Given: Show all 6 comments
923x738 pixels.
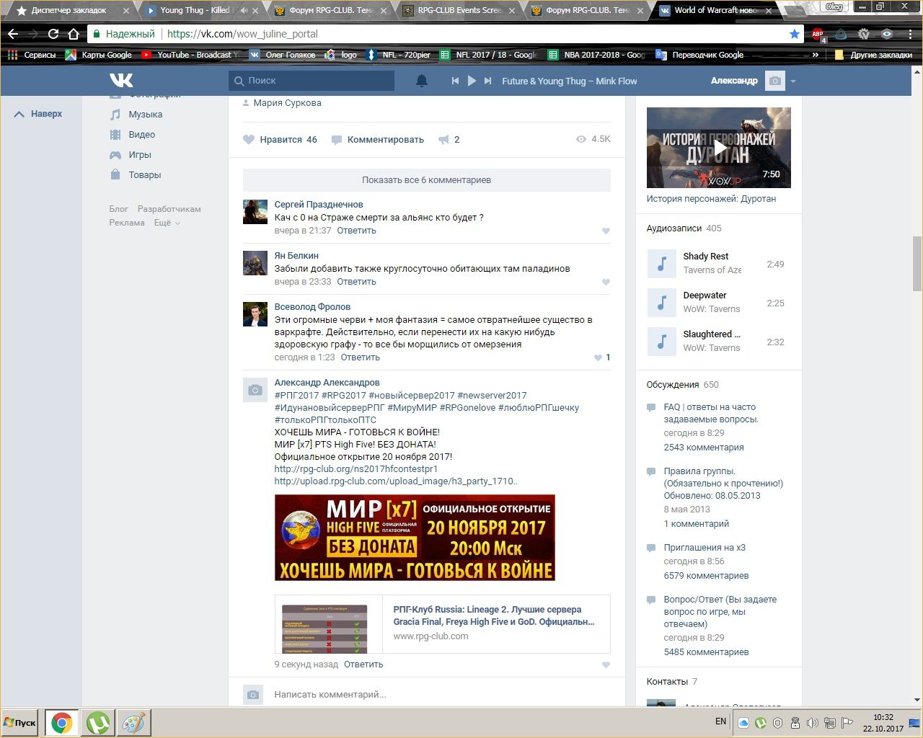Looking at the screenshot, I should pyautogui.click(x=426, y=180).
